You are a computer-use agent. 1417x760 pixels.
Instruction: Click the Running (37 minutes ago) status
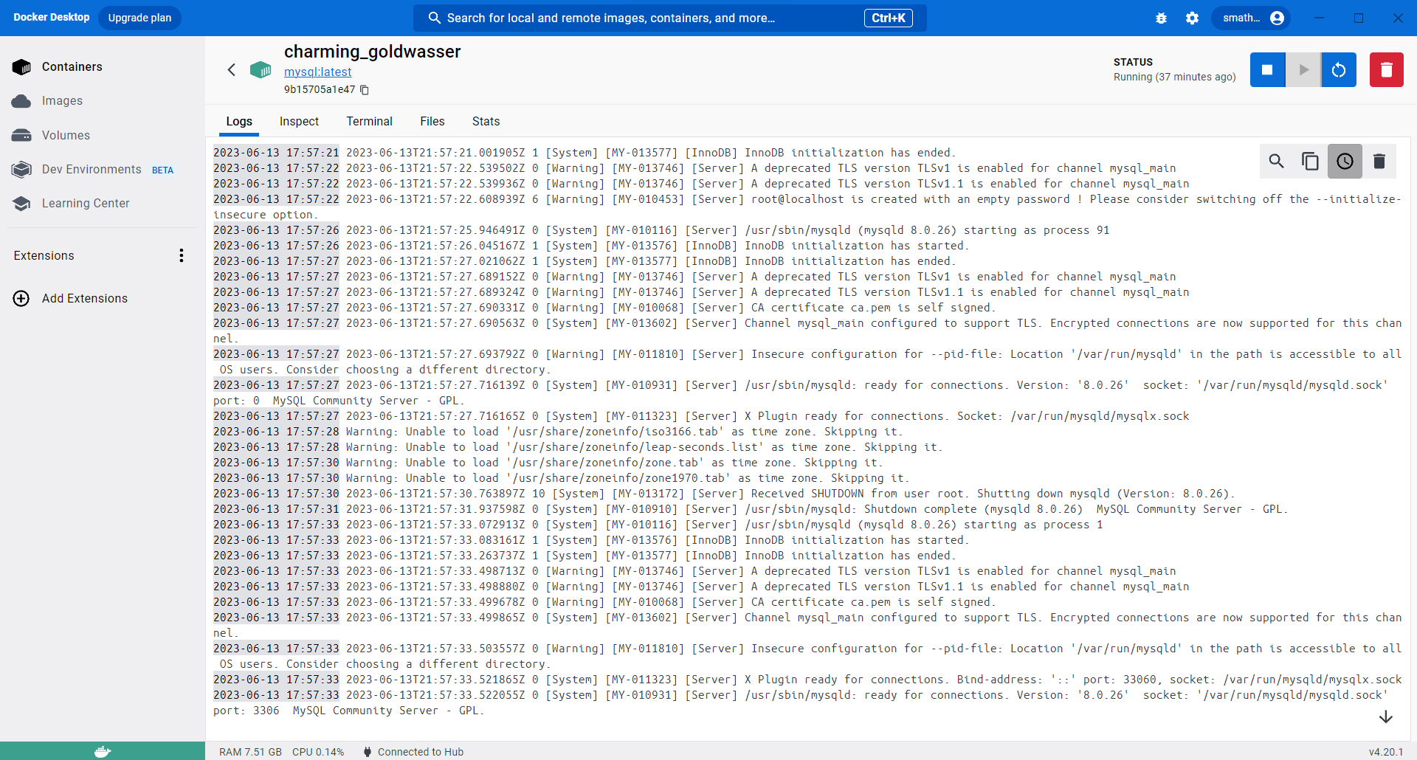click(x=1174, y=77)
